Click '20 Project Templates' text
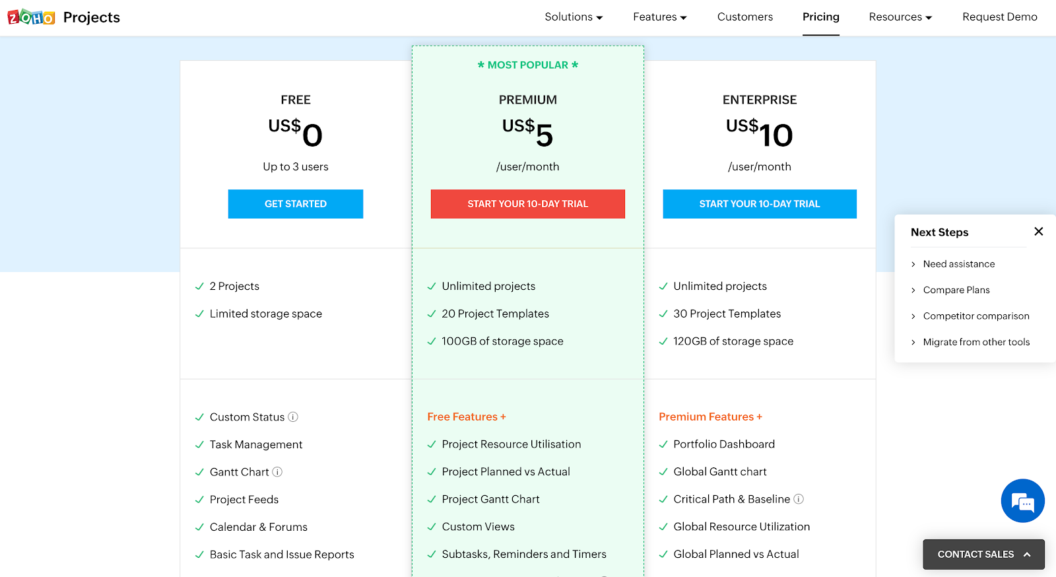1056x577 pixels. pyautogui.click(x=496, y=314)
